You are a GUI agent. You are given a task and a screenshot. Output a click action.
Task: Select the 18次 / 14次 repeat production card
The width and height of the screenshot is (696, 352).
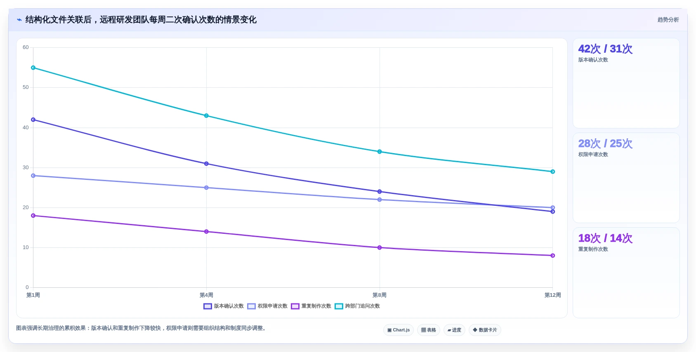coord(626,273)
